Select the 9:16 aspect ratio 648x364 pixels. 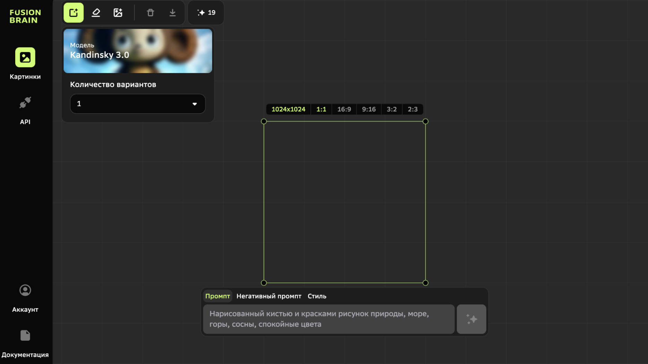(x=369, y=109)
